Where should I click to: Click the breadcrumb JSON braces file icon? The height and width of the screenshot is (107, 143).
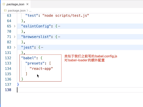click(x=5, y=10)
